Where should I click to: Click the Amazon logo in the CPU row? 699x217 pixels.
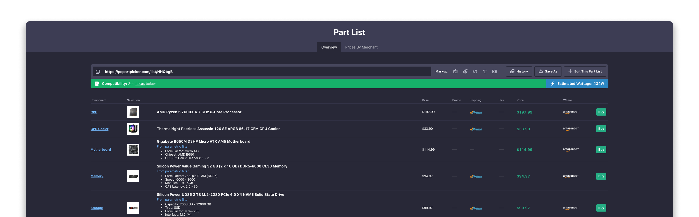tap(571, 112)
